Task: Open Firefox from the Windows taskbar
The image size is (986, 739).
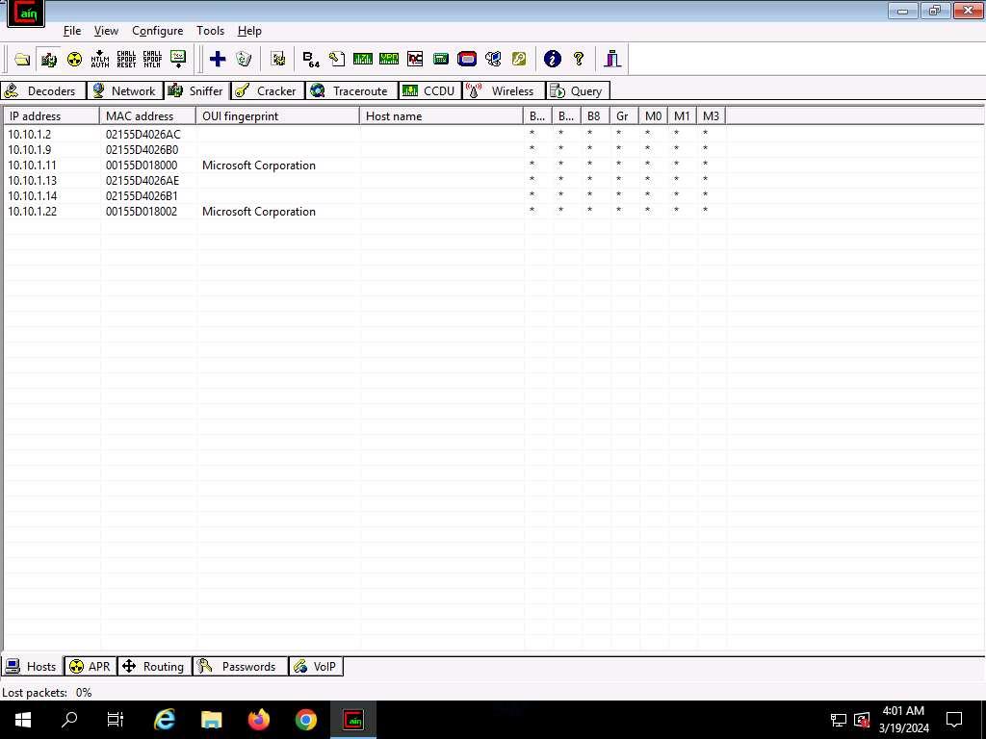Action: tap(259, 720)
